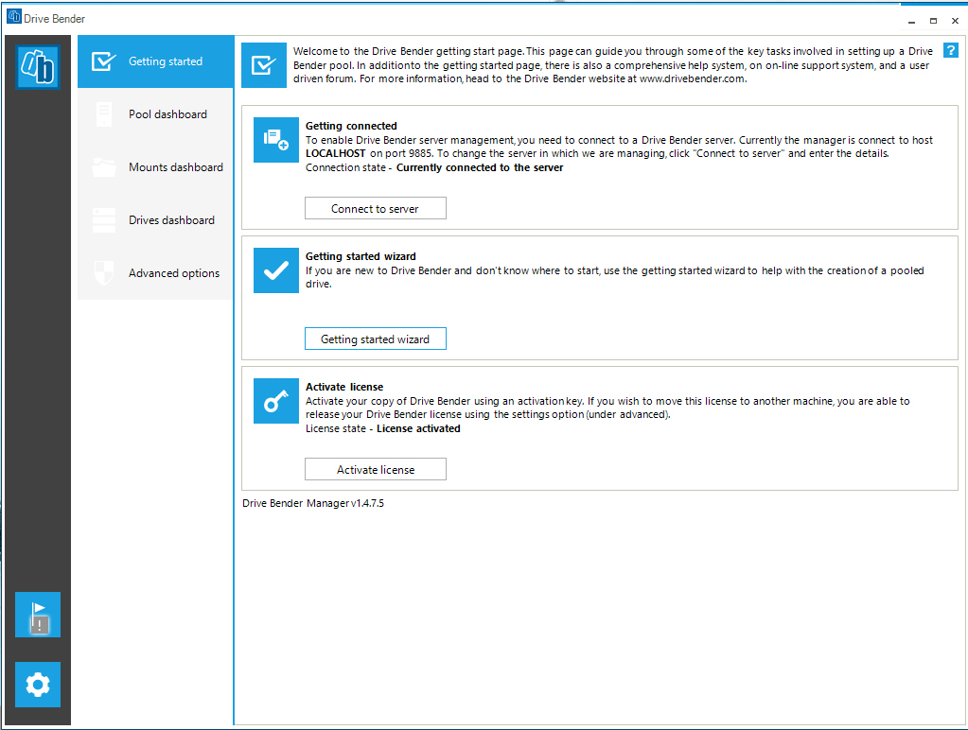Click the Getting started checkmark icon in menu
The width and height of the screenshot is (968, 730).
(103, 61)
